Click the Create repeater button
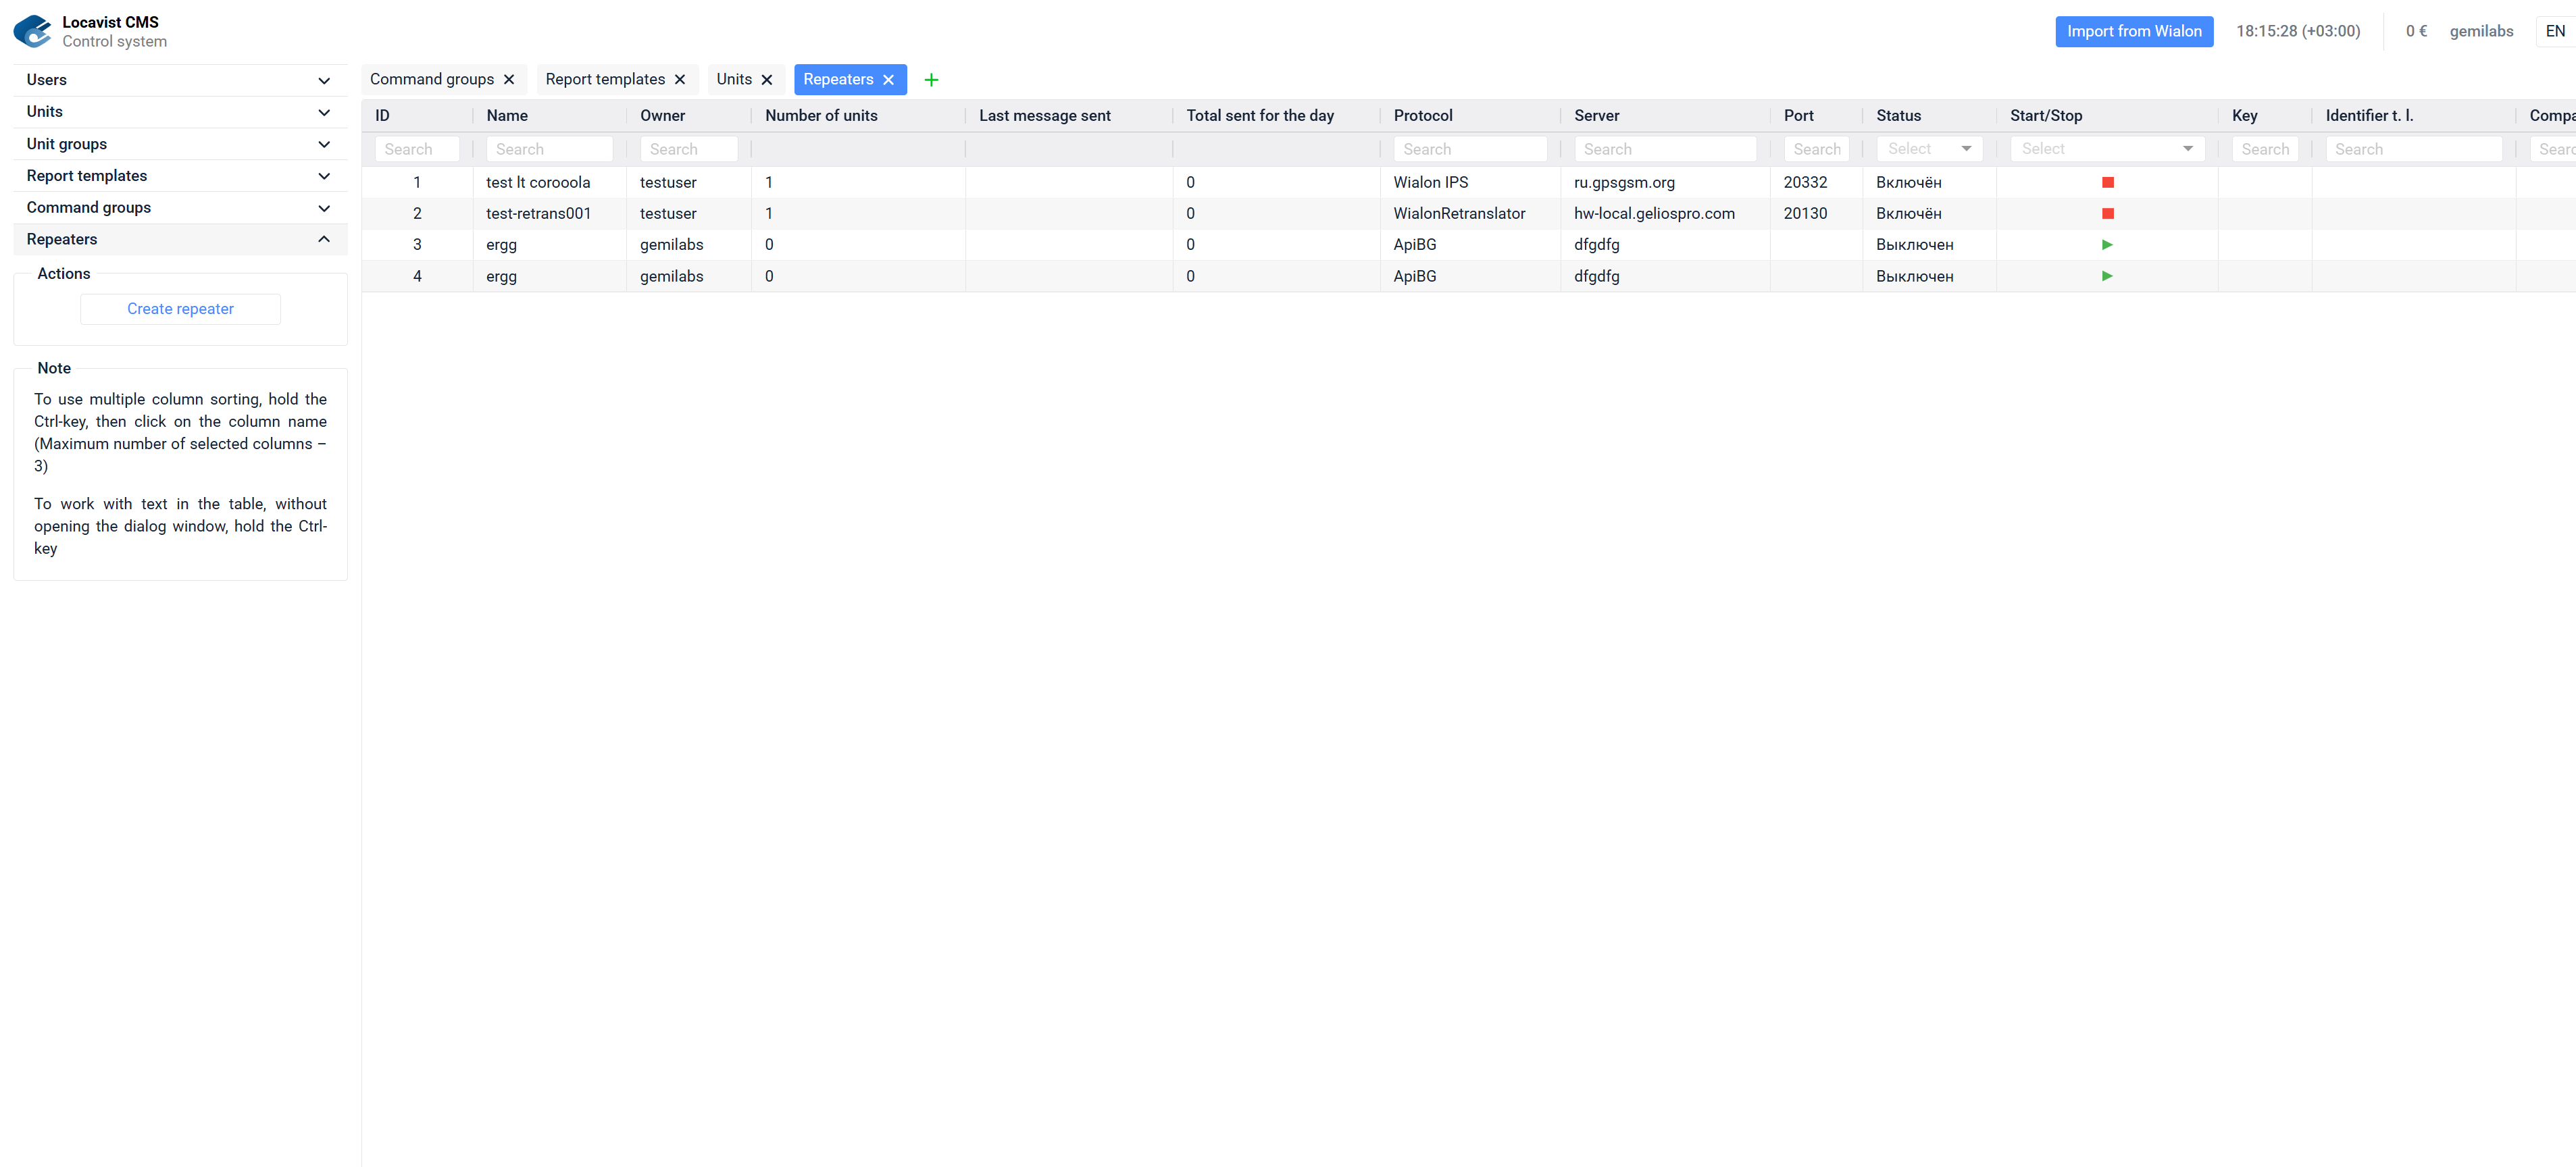Image resolution: width=2576 pixels, height=1167 pixels. pos(180,309)
